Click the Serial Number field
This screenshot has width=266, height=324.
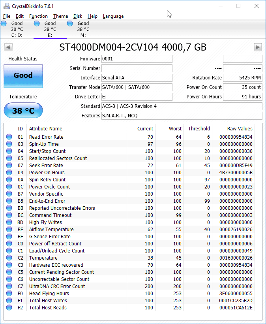click(x=137, y=68)
